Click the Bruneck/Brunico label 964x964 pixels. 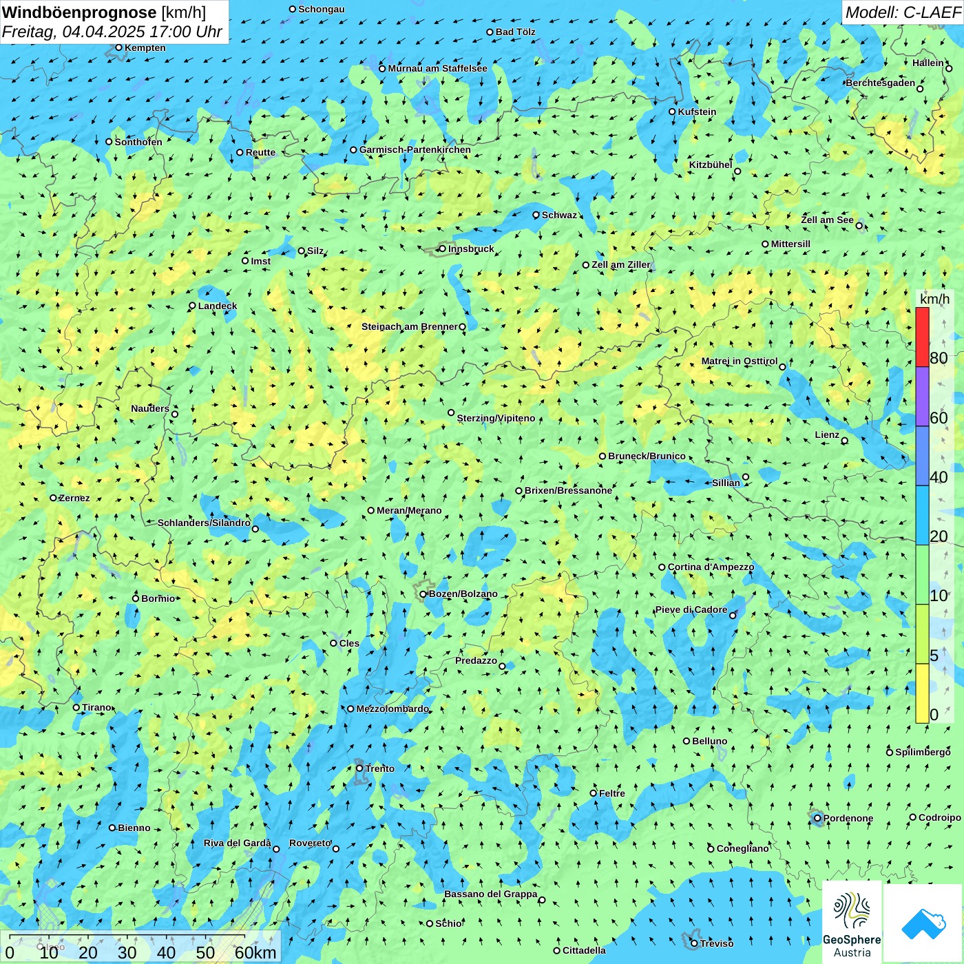pos(647,456)
